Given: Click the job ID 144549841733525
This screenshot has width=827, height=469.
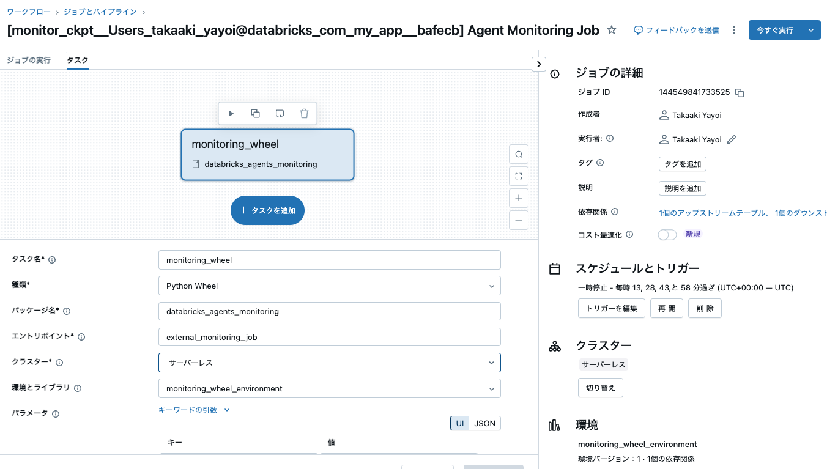Looking at the screenshot, I should pyautogui.click(x=694, y=92).
